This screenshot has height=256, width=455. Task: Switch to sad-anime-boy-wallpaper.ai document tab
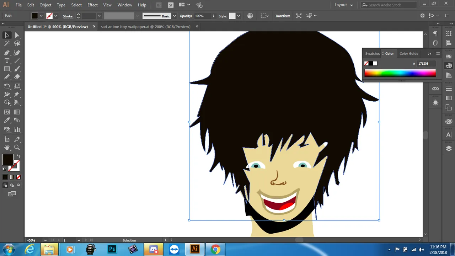click(x=145, y=27)
